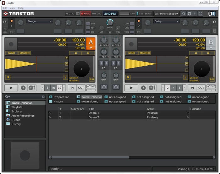The width and height of the screenshot is (220, 174).
Task: Reset Deck A waveform zoom
Action: click(x=67, y=64)
